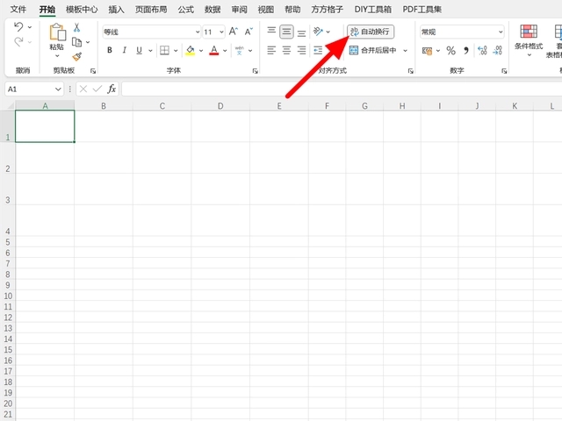Click 自动换行 wrap text button

[371, 32]
